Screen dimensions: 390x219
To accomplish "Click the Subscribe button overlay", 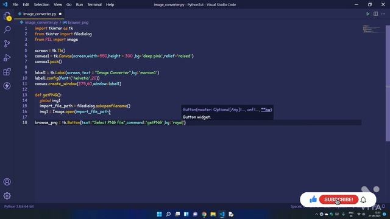I will coord(339,200).
